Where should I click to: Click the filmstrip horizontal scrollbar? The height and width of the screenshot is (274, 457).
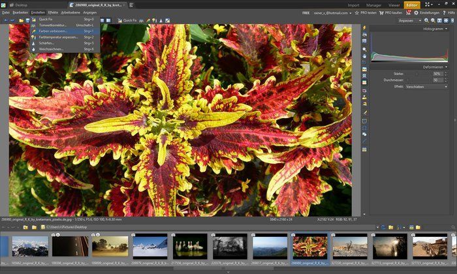(x=224, y=268)
